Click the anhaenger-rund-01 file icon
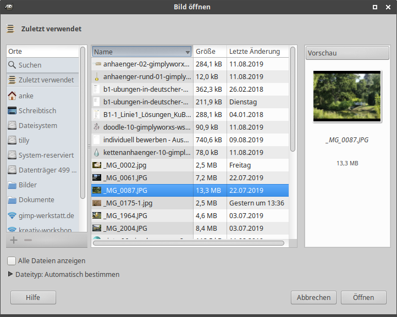The height and width of the screenshot is (317, 397). point(96,77)
